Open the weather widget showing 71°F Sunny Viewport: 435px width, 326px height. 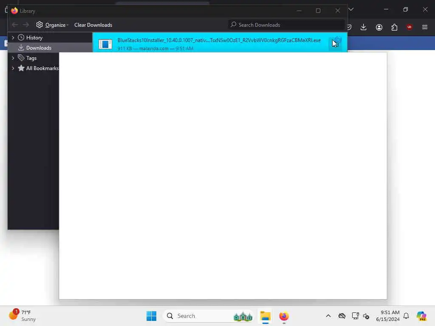pos(23,316)
